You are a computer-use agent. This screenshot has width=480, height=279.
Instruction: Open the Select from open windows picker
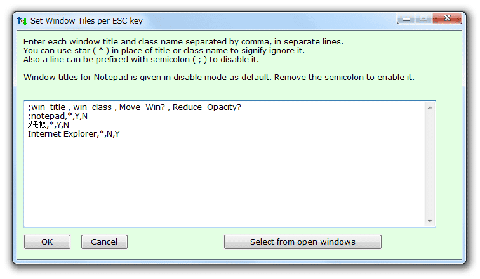click(x=303, y=242)
